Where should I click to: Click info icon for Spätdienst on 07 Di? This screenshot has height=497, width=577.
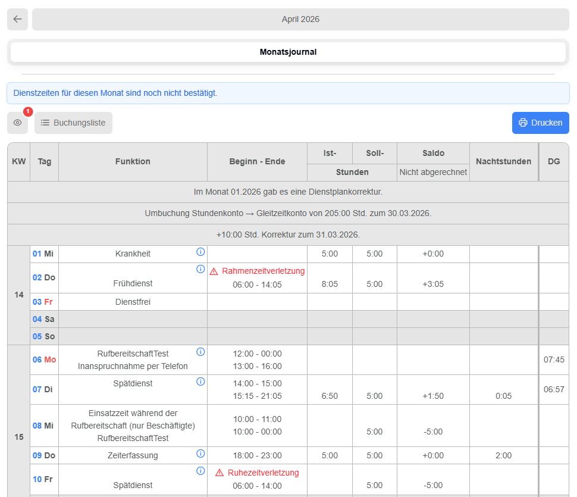point(200,381)
